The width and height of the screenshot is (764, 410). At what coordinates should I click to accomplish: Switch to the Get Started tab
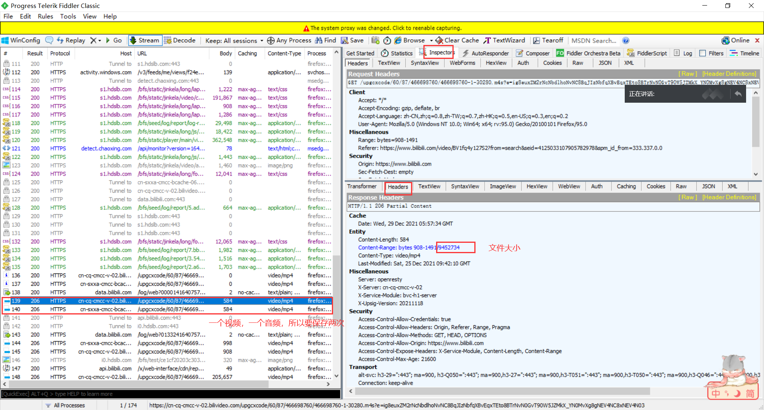click(360, 53)
